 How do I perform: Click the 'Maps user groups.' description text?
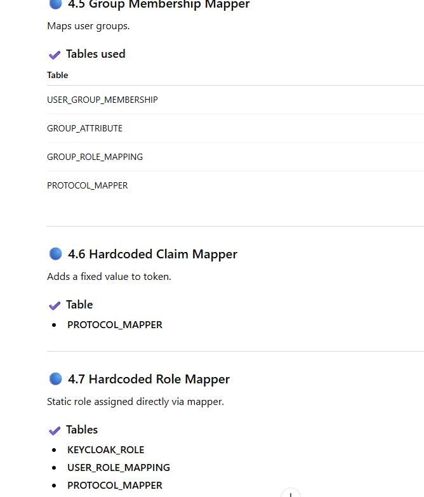click(88, 26)
